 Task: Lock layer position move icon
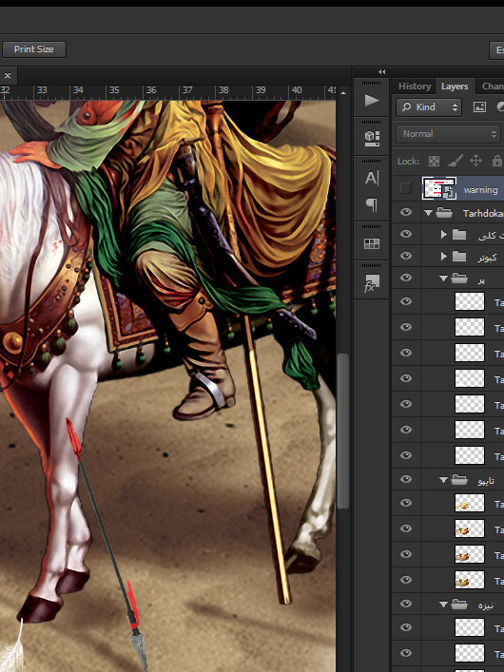tap(475, 161)
